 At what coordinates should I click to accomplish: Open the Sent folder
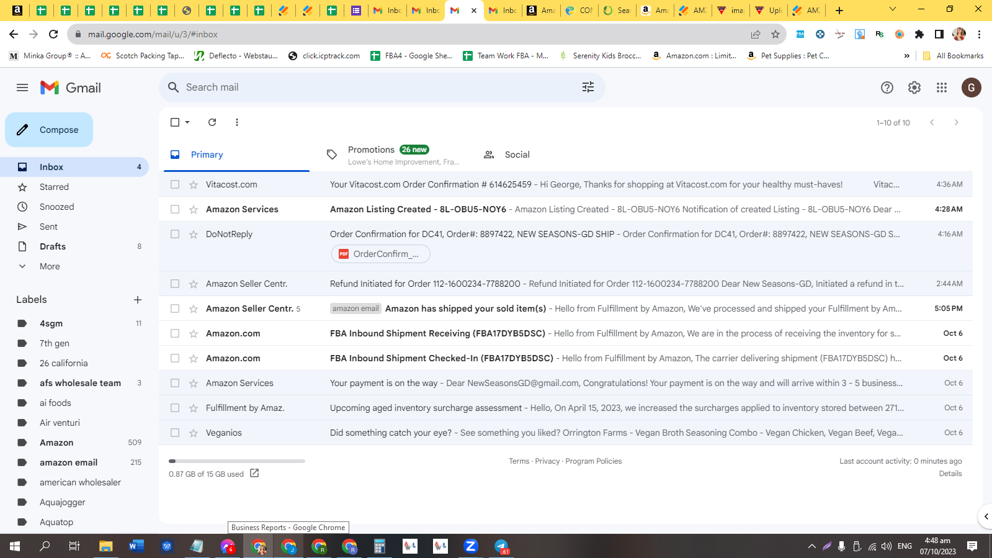tap(74, 227)
